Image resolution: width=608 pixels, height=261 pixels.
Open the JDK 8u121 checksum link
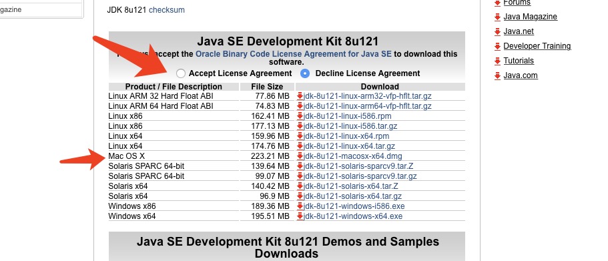coord(167,10)
